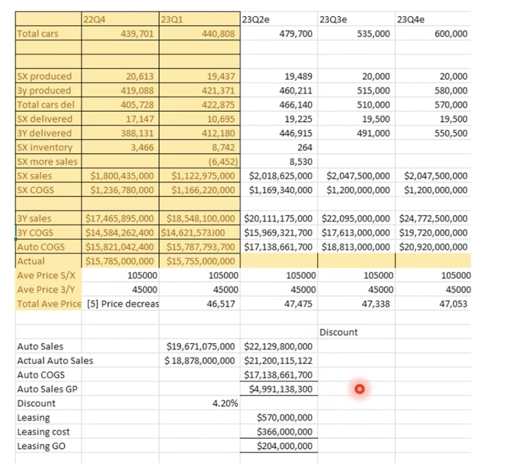Select the 22Q4 column header cell
The image size is (506, 463).
120,20
